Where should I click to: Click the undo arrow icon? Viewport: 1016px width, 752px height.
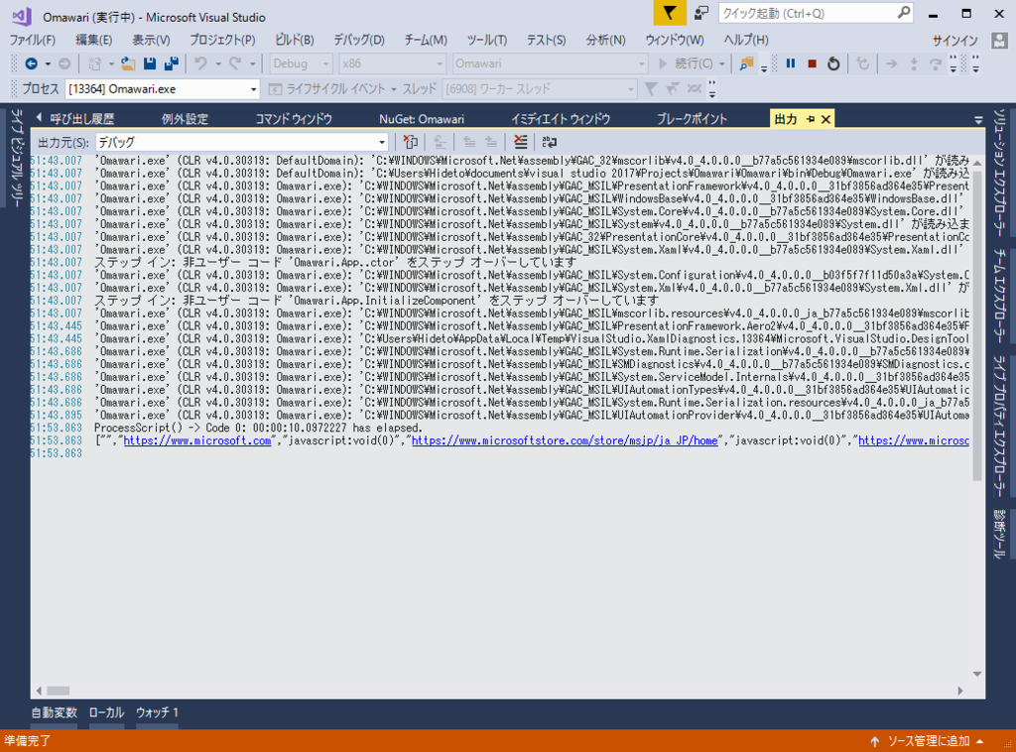[x=200, y=63]
